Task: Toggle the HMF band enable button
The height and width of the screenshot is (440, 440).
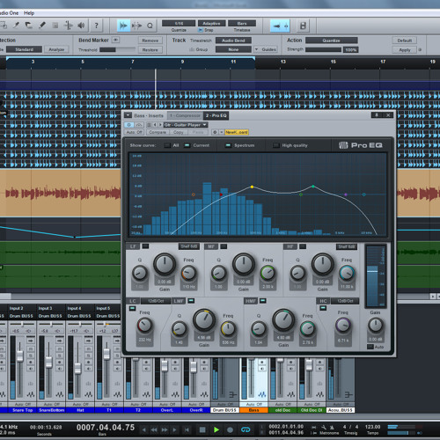Action: [263, 301]
